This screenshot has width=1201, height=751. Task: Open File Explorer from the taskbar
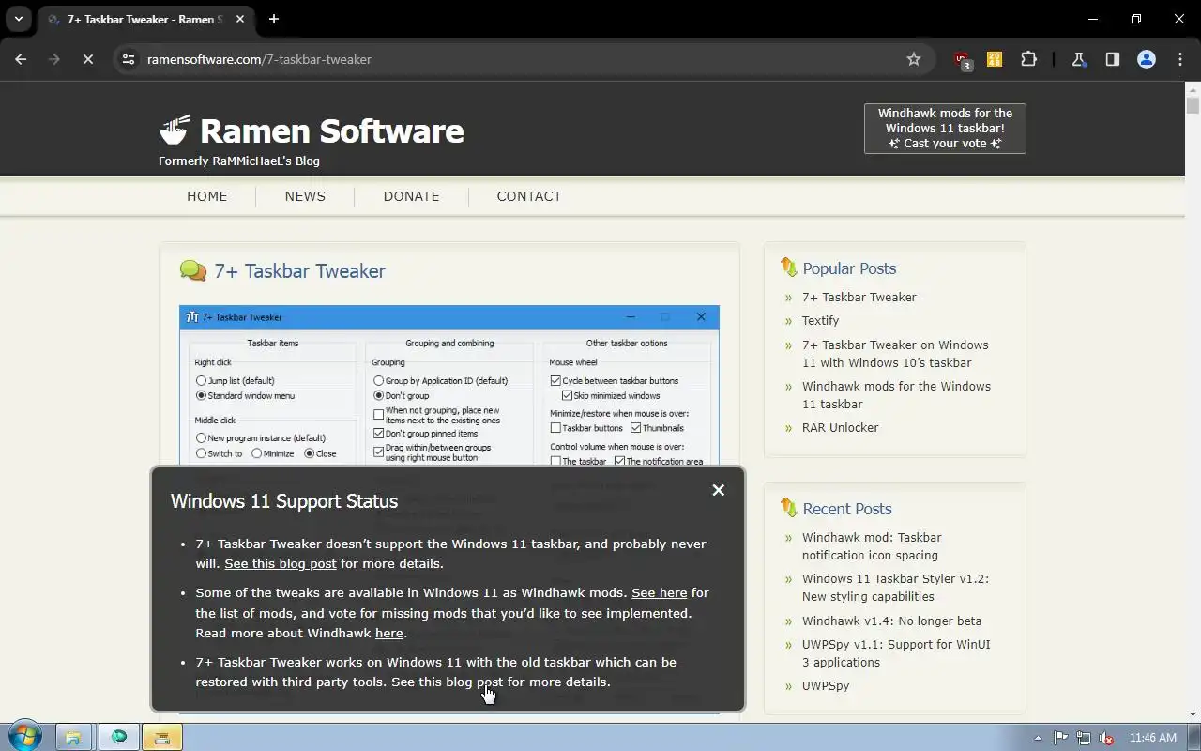72,738
